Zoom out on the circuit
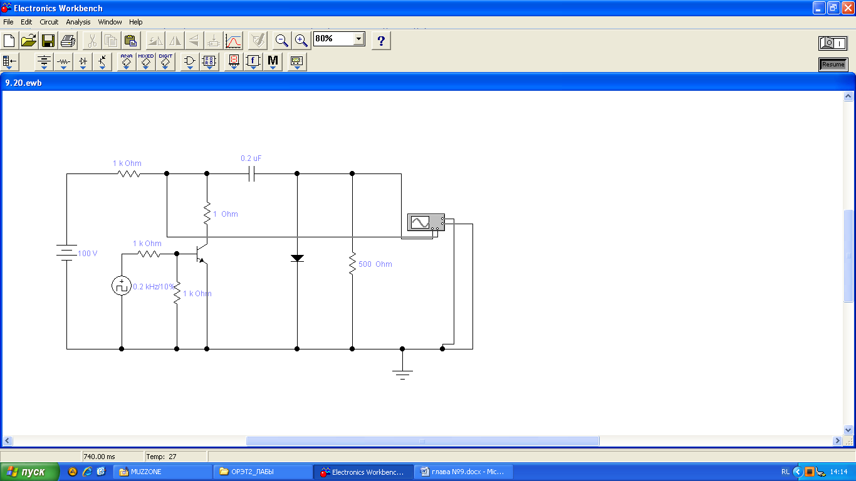 [x=282, y=41]
